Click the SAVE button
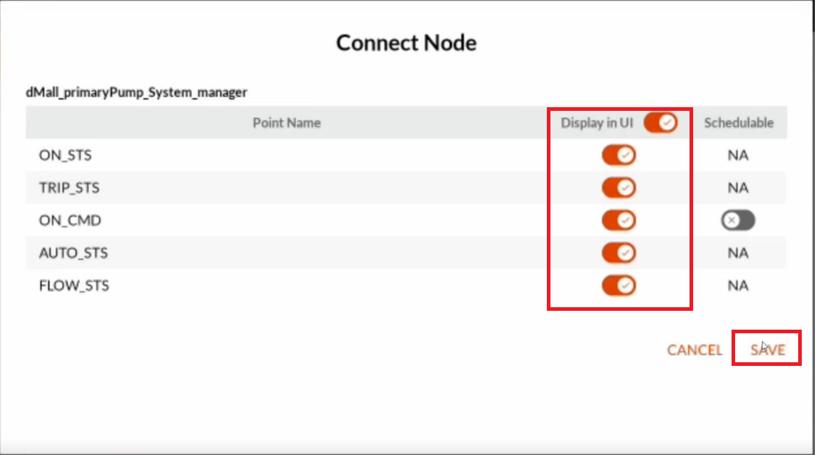Viewport: 817px width, 455px height. tap(768, 349)
